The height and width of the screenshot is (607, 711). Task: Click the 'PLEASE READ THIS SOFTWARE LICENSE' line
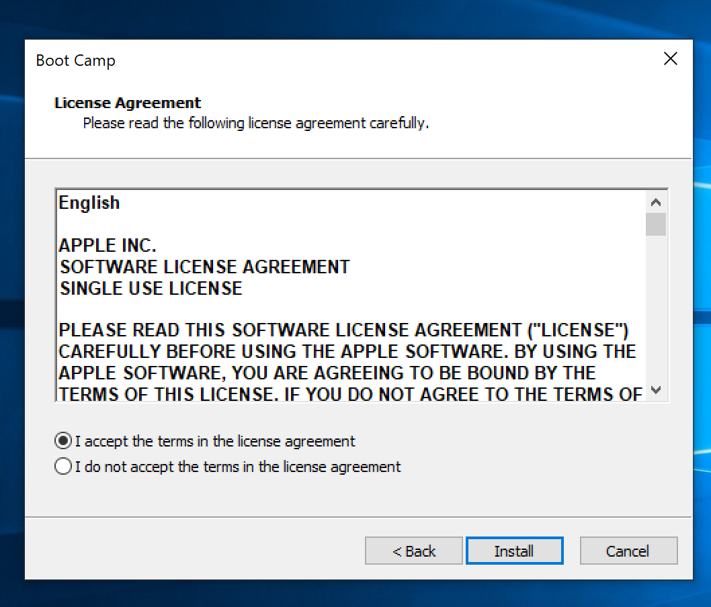point(343,330)
